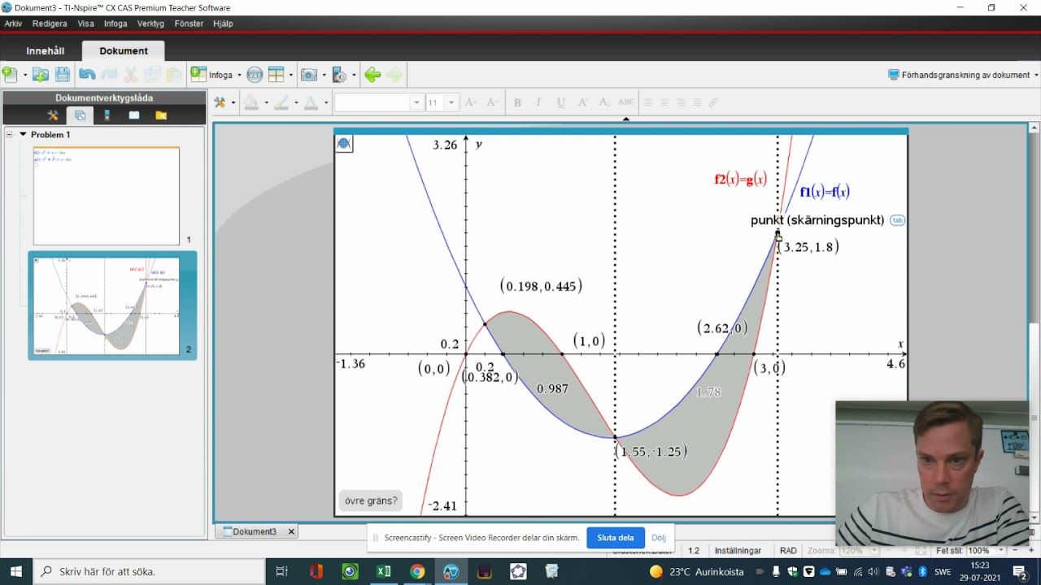The width and height of the screenshot is (1041, 585).
Task: Click the Open document folder icon
Action: pyautogui.click(x=40, y=75)
